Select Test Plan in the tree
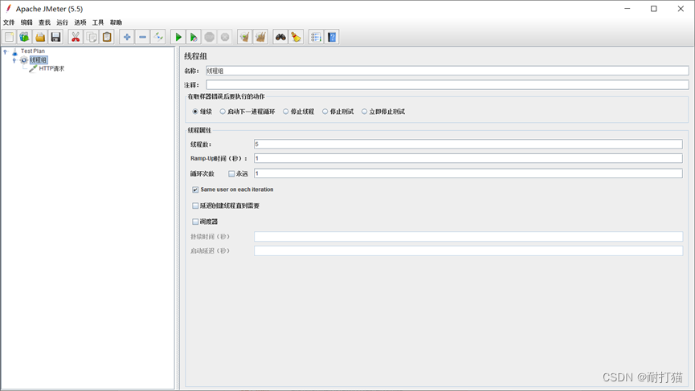 [x=33, y=51]
